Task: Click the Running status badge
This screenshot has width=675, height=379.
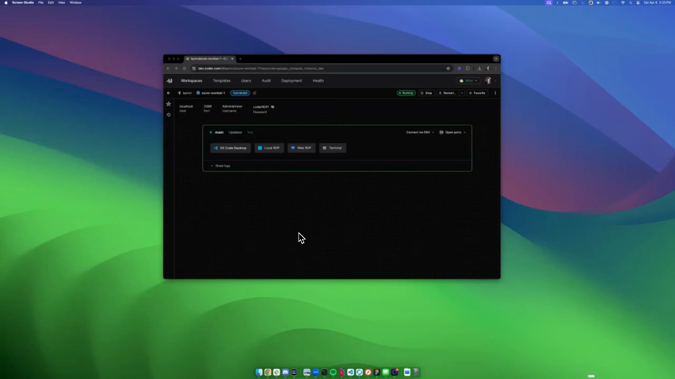Action: pos(406,93)
